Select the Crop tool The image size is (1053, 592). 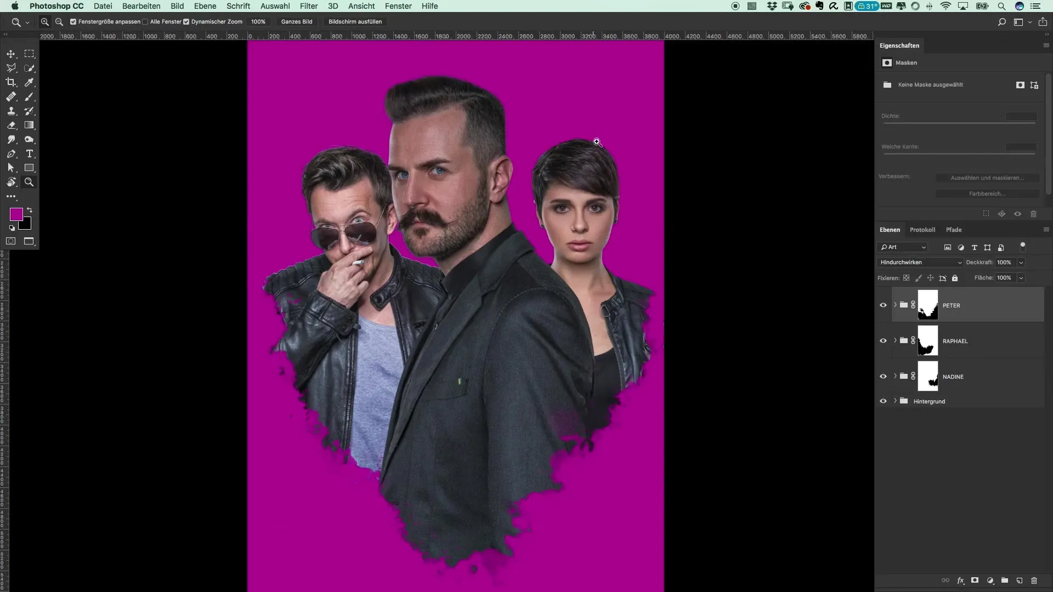[11, 82]
